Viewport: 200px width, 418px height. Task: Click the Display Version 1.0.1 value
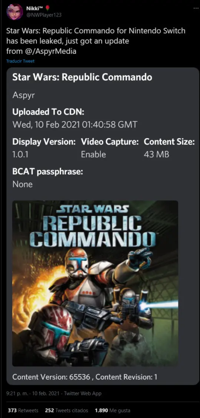pos(20,155)
